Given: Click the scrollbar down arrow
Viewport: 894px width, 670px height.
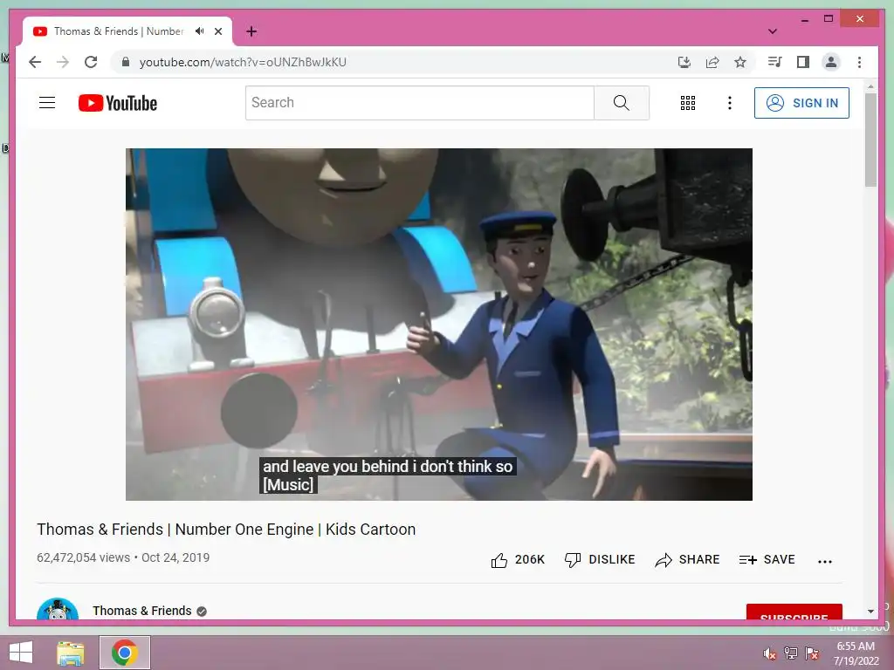Looking at the screenshot, I should 870,612.
